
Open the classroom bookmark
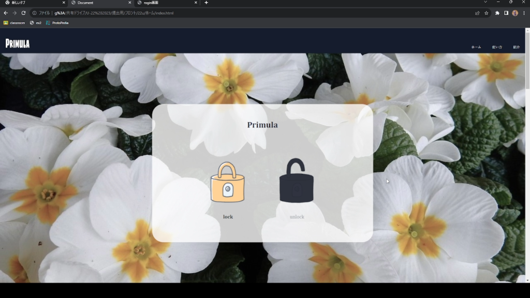(14, 23)
